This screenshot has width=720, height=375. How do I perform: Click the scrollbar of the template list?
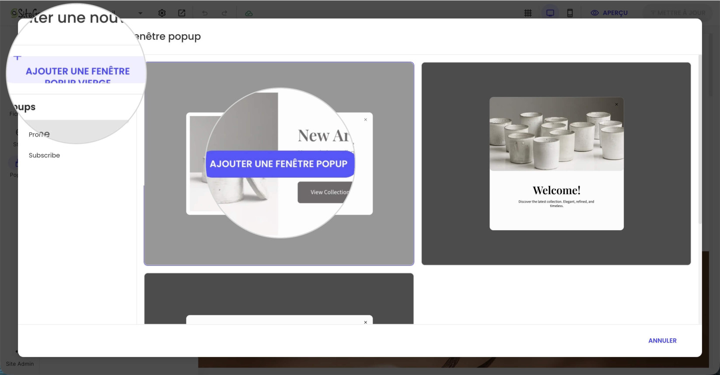[699, 140]
